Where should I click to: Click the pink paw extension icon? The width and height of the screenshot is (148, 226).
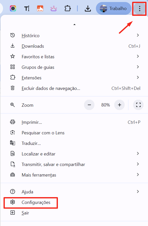(53, 8)
